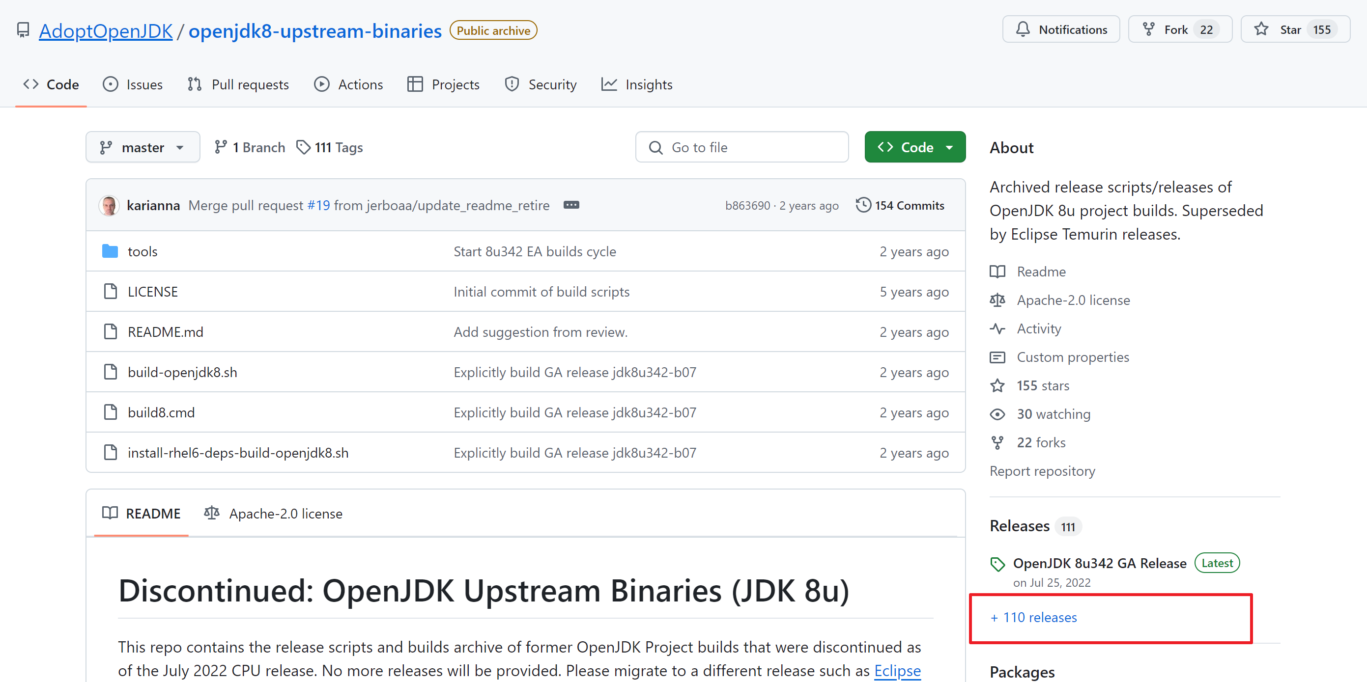Open the 111 Tags link

330,147
